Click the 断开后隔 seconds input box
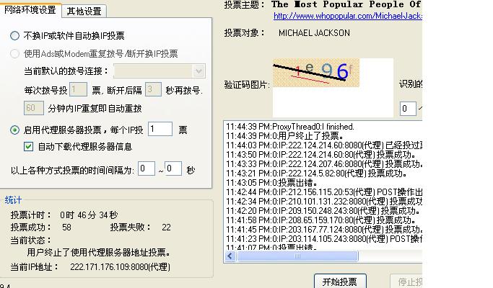This screenshot has height=288, width=493. click(152, 90)
